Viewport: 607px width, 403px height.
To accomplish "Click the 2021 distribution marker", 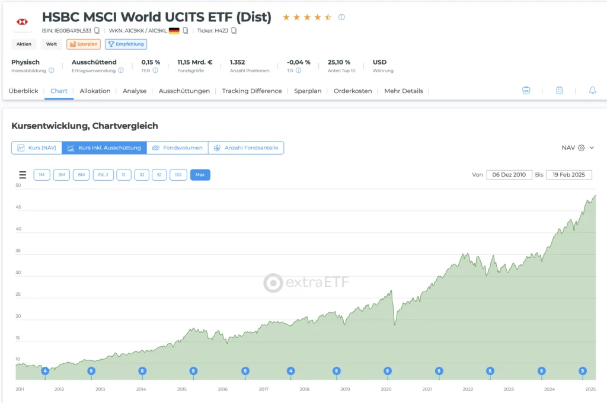I will (439, 371).
